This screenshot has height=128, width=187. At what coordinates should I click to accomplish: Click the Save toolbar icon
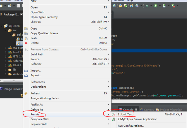(18, 6)
